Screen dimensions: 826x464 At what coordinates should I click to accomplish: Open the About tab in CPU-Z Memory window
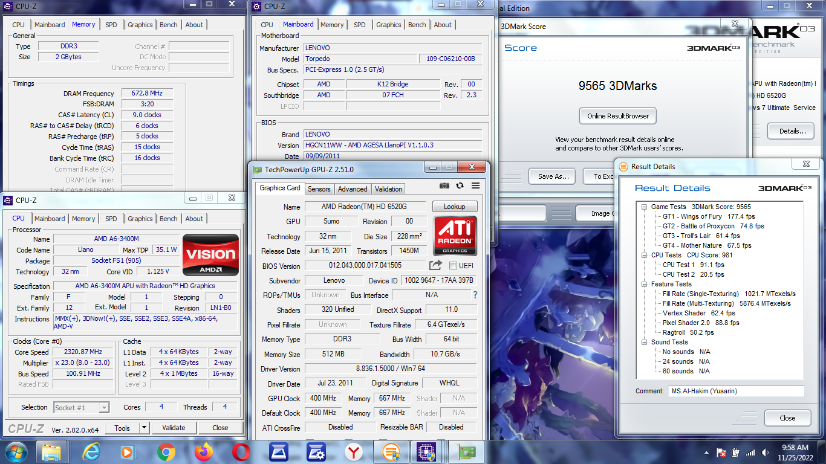coord(195,25)
